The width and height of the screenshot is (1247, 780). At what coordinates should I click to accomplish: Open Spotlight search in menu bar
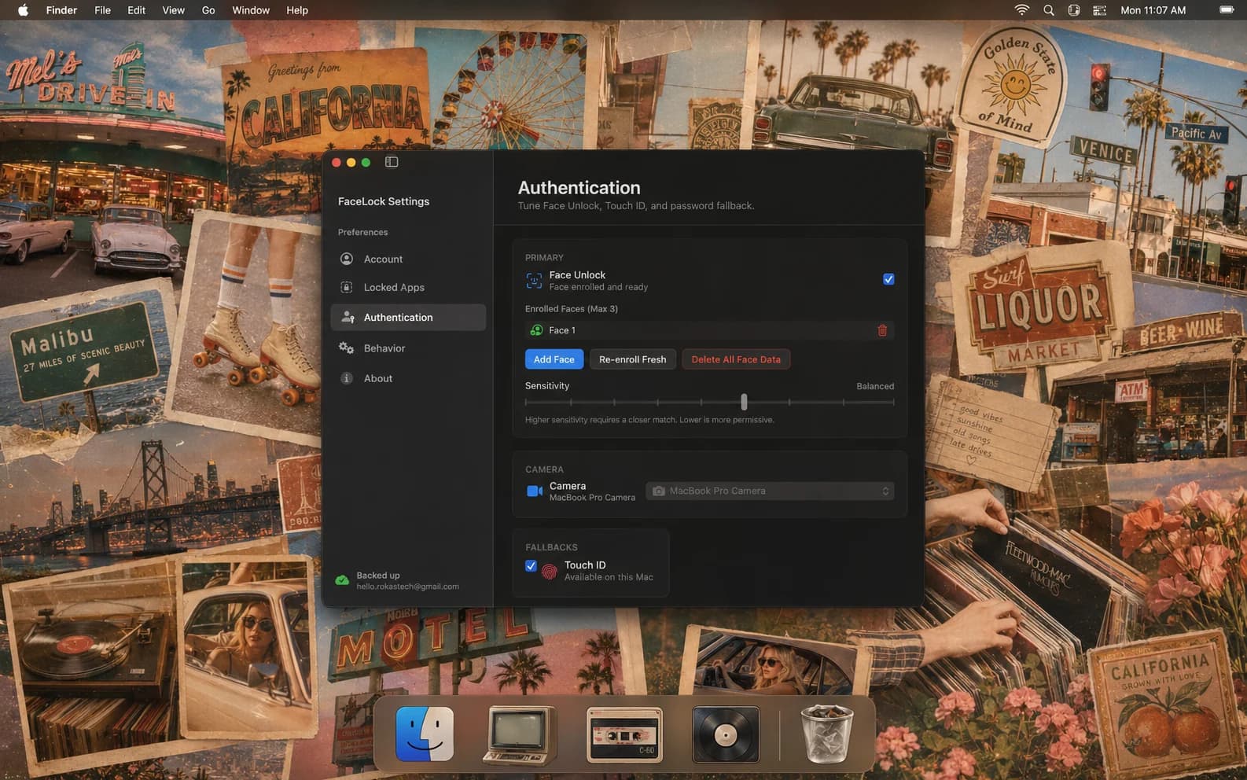[1048, 10]
